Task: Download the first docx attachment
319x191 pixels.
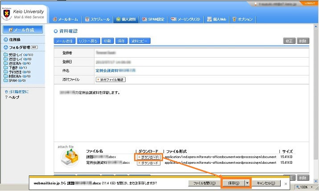Action: point(147,157)
